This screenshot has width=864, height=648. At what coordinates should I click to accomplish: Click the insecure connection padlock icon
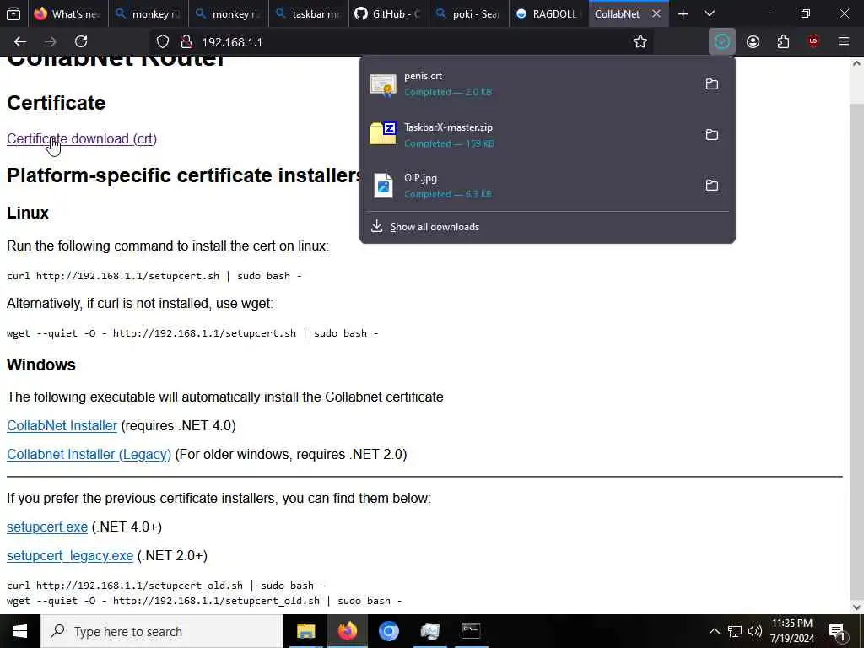point(186,42)
